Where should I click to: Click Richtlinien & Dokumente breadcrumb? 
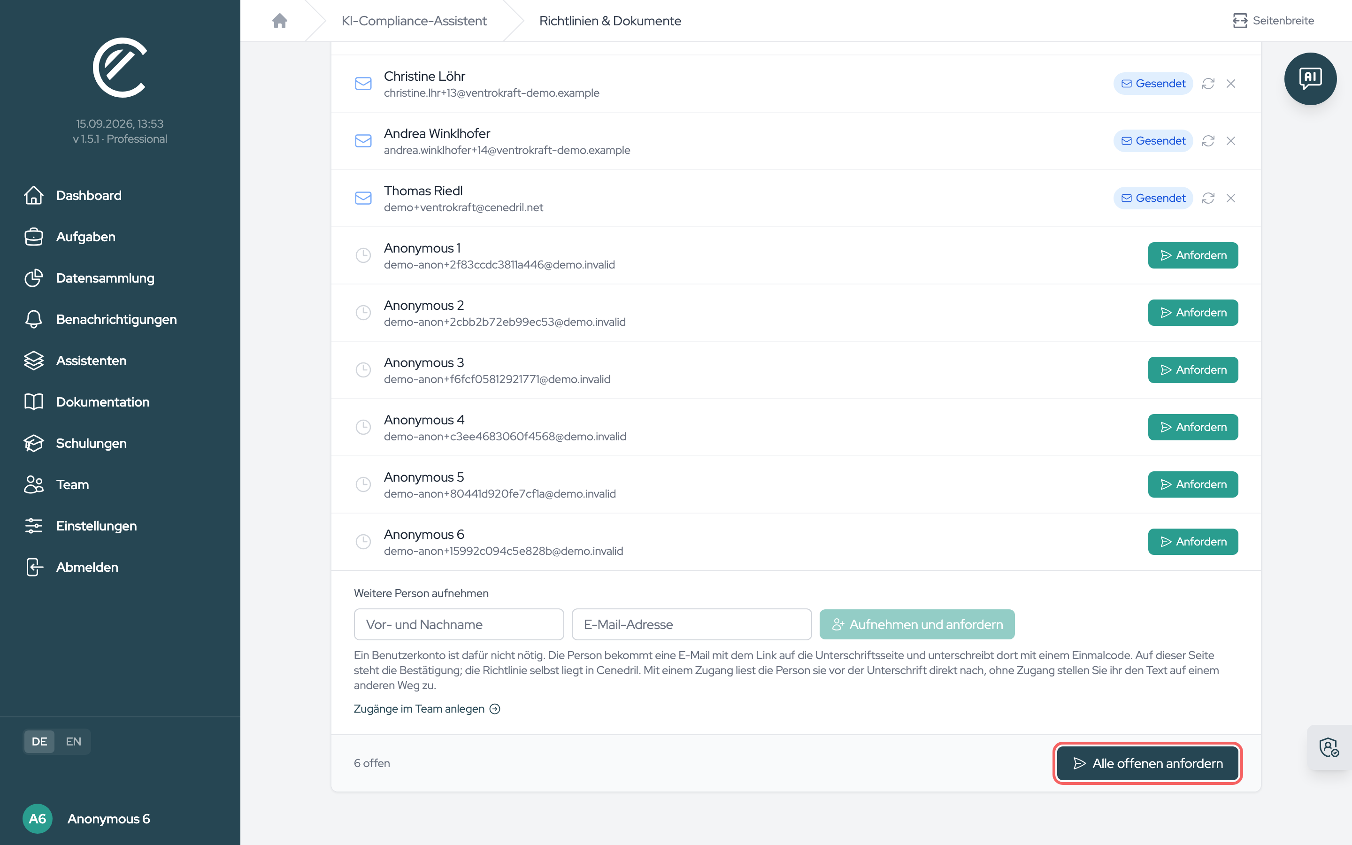click(x=610, y=21)
